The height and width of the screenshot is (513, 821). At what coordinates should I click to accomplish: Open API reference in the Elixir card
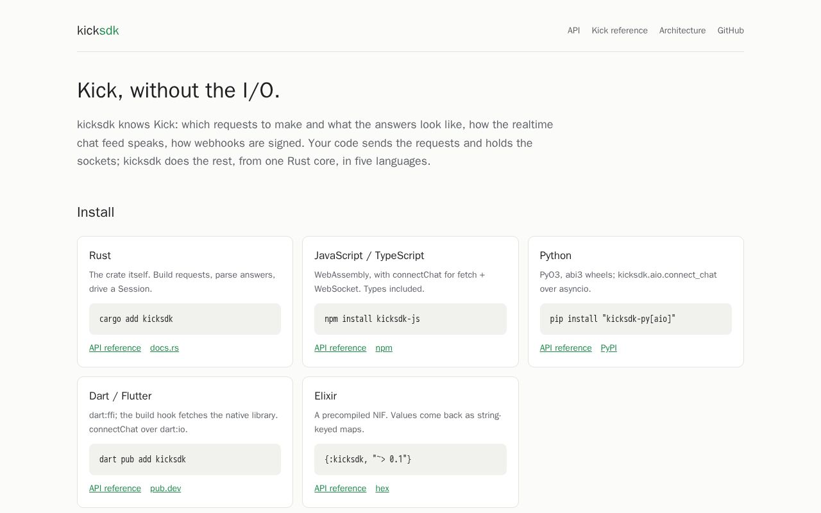pos(340,489)
